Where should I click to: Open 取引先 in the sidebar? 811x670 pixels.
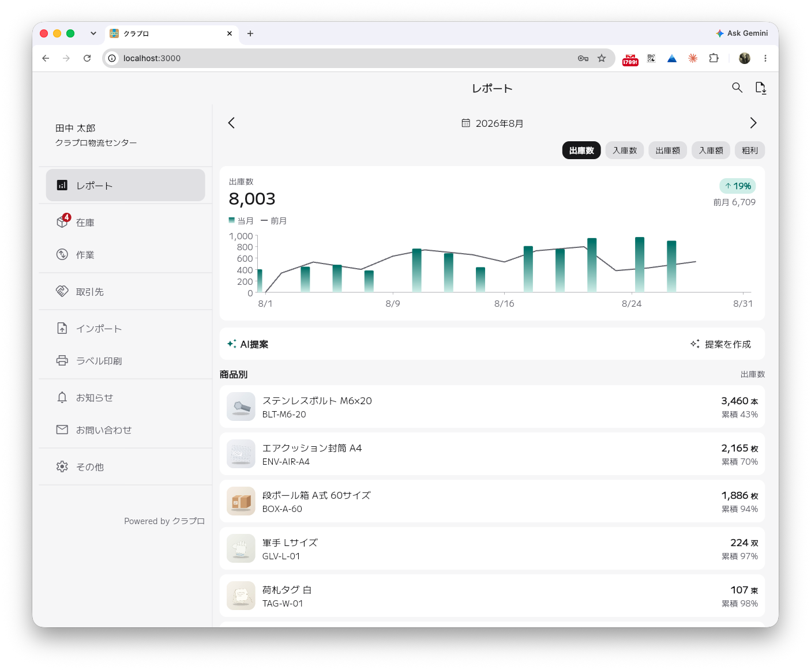pyautogui.click(x=125, y=291)
